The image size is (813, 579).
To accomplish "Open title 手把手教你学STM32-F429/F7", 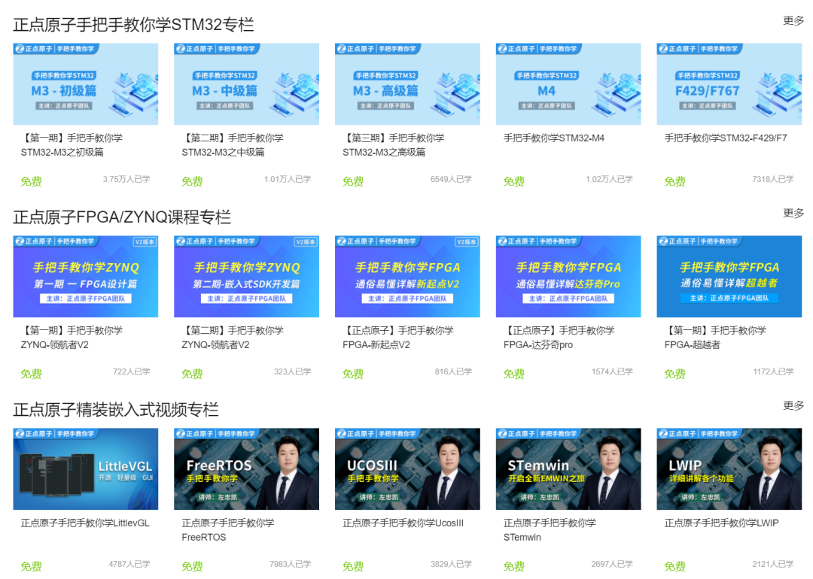I will (x=726, y=138).
